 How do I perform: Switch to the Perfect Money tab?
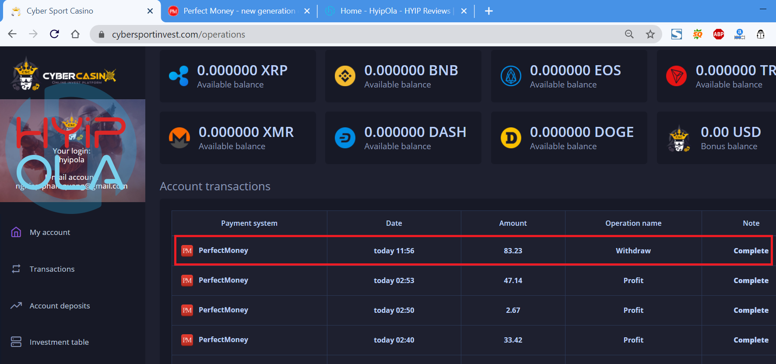pos(239,11)
